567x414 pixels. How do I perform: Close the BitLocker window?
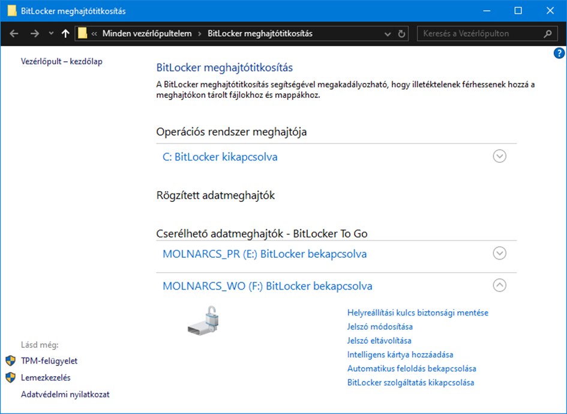[550, 11]
